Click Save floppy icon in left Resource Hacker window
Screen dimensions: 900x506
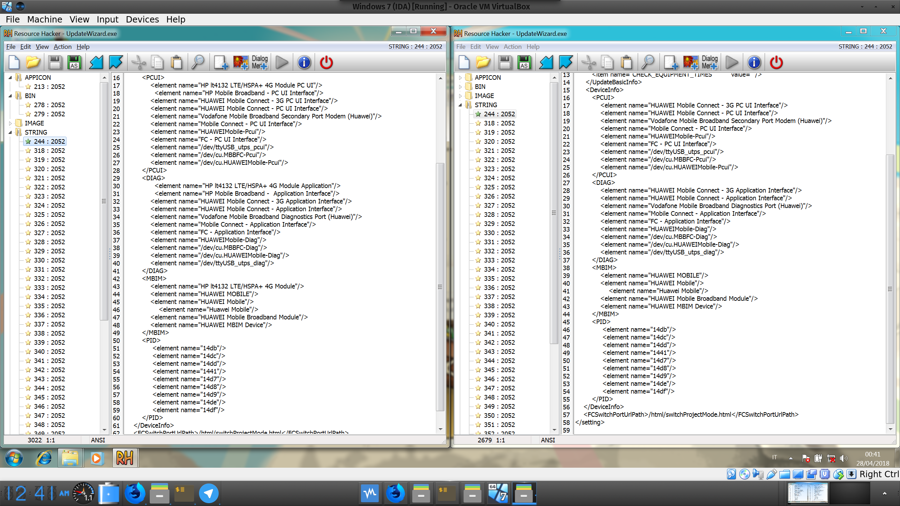coord(55,63)
